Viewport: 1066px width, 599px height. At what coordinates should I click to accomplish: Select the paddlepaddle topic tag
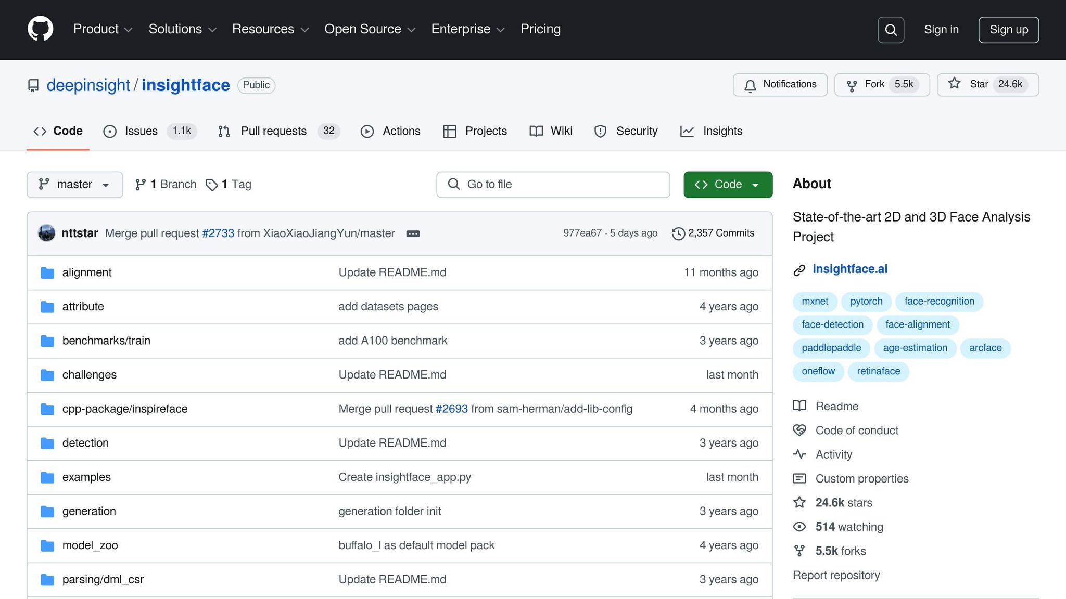[831, 348]
